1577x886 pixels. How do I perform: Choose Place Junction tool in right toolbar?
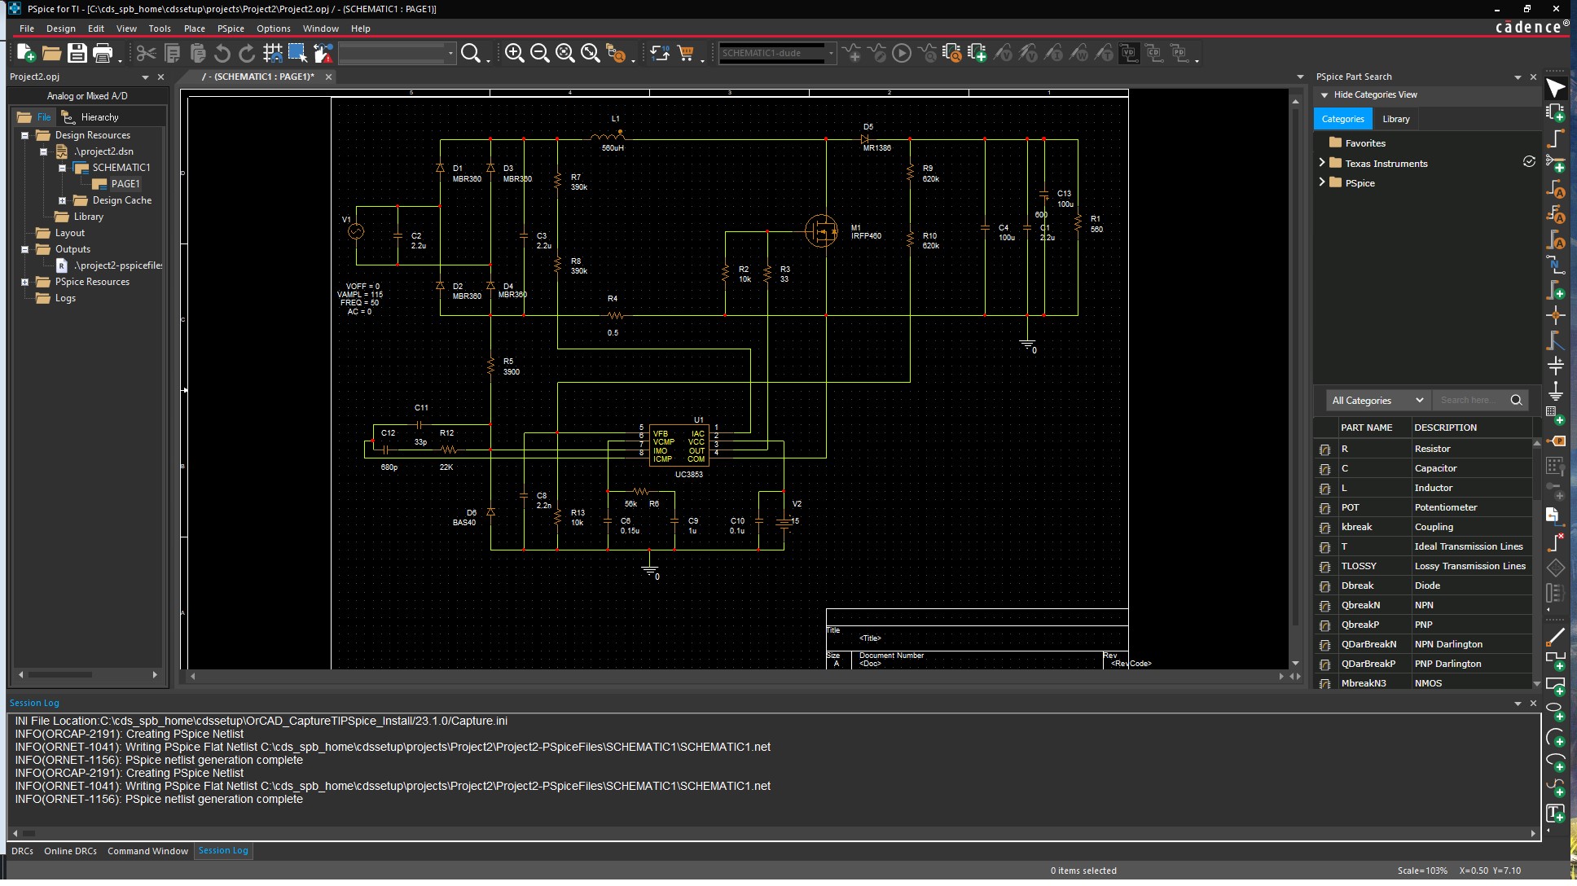(x=1555, y=315)
